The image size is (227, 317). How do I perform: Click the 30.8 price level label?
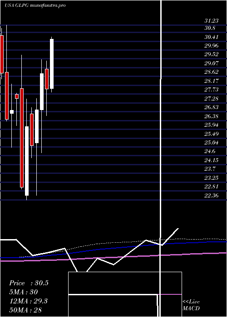210,28
